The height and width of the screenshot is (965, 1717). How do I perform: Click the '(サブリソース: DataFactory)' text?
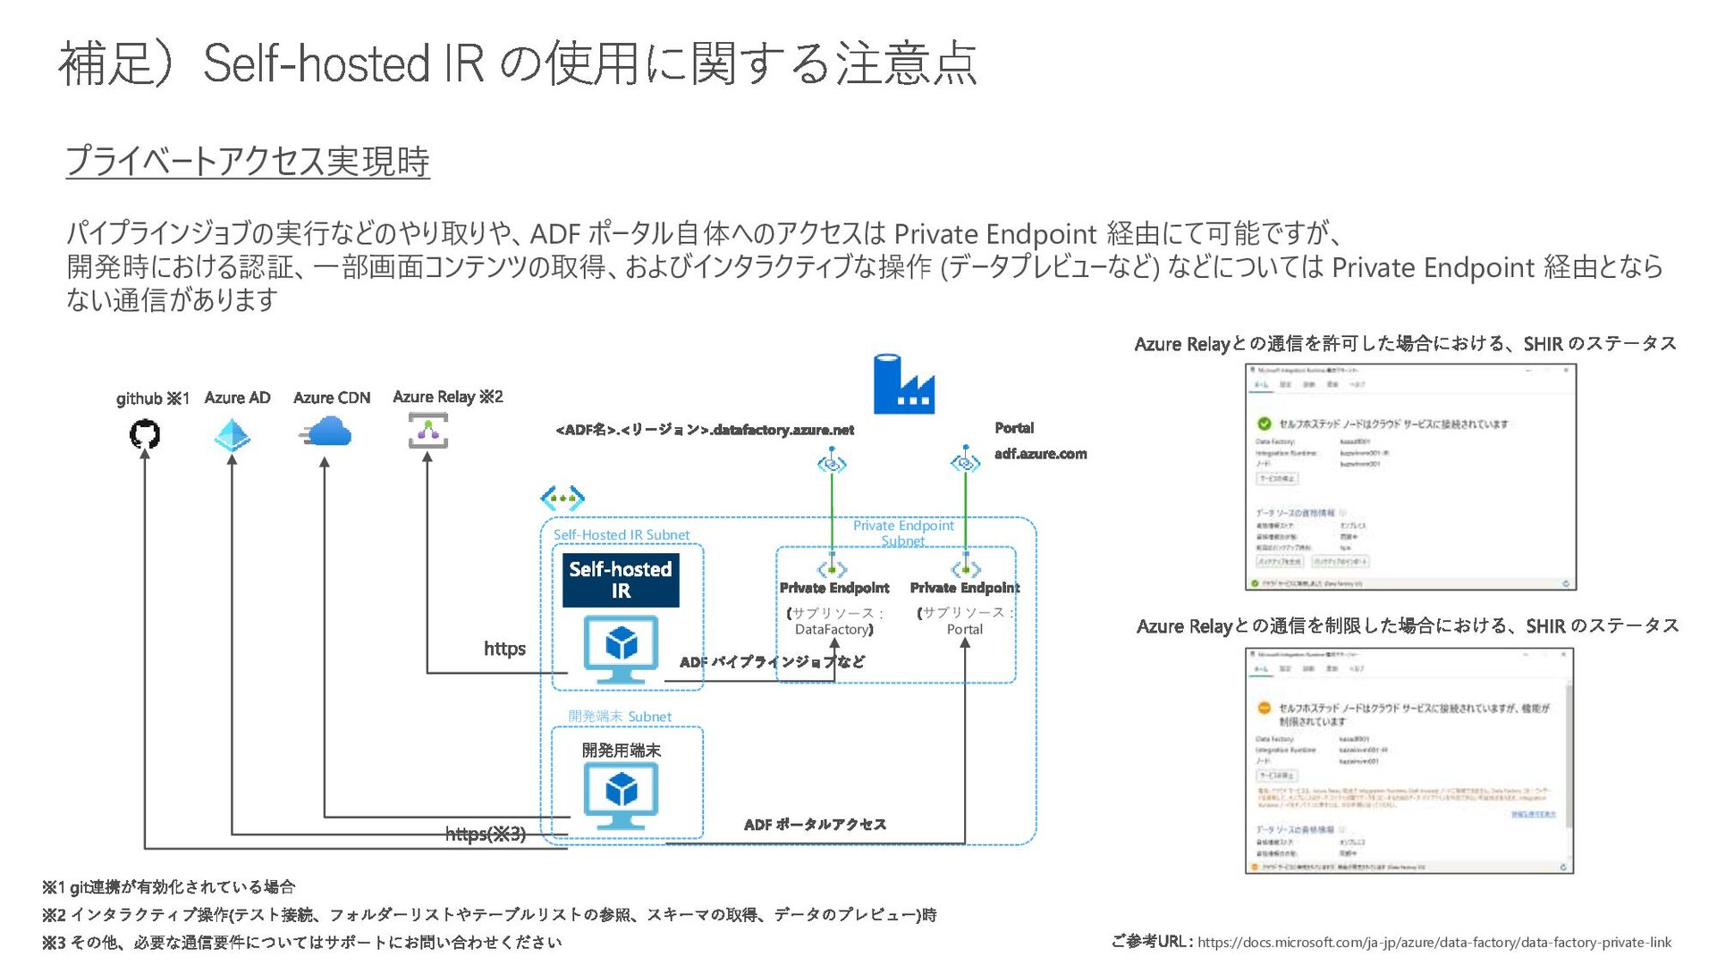pyautogui.click(x=834, y=621)
